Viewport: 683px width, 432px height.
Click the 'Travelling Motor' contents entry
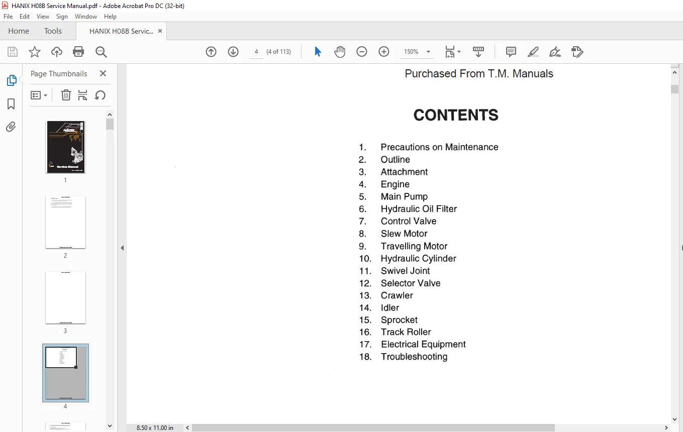tap(414, 246)
